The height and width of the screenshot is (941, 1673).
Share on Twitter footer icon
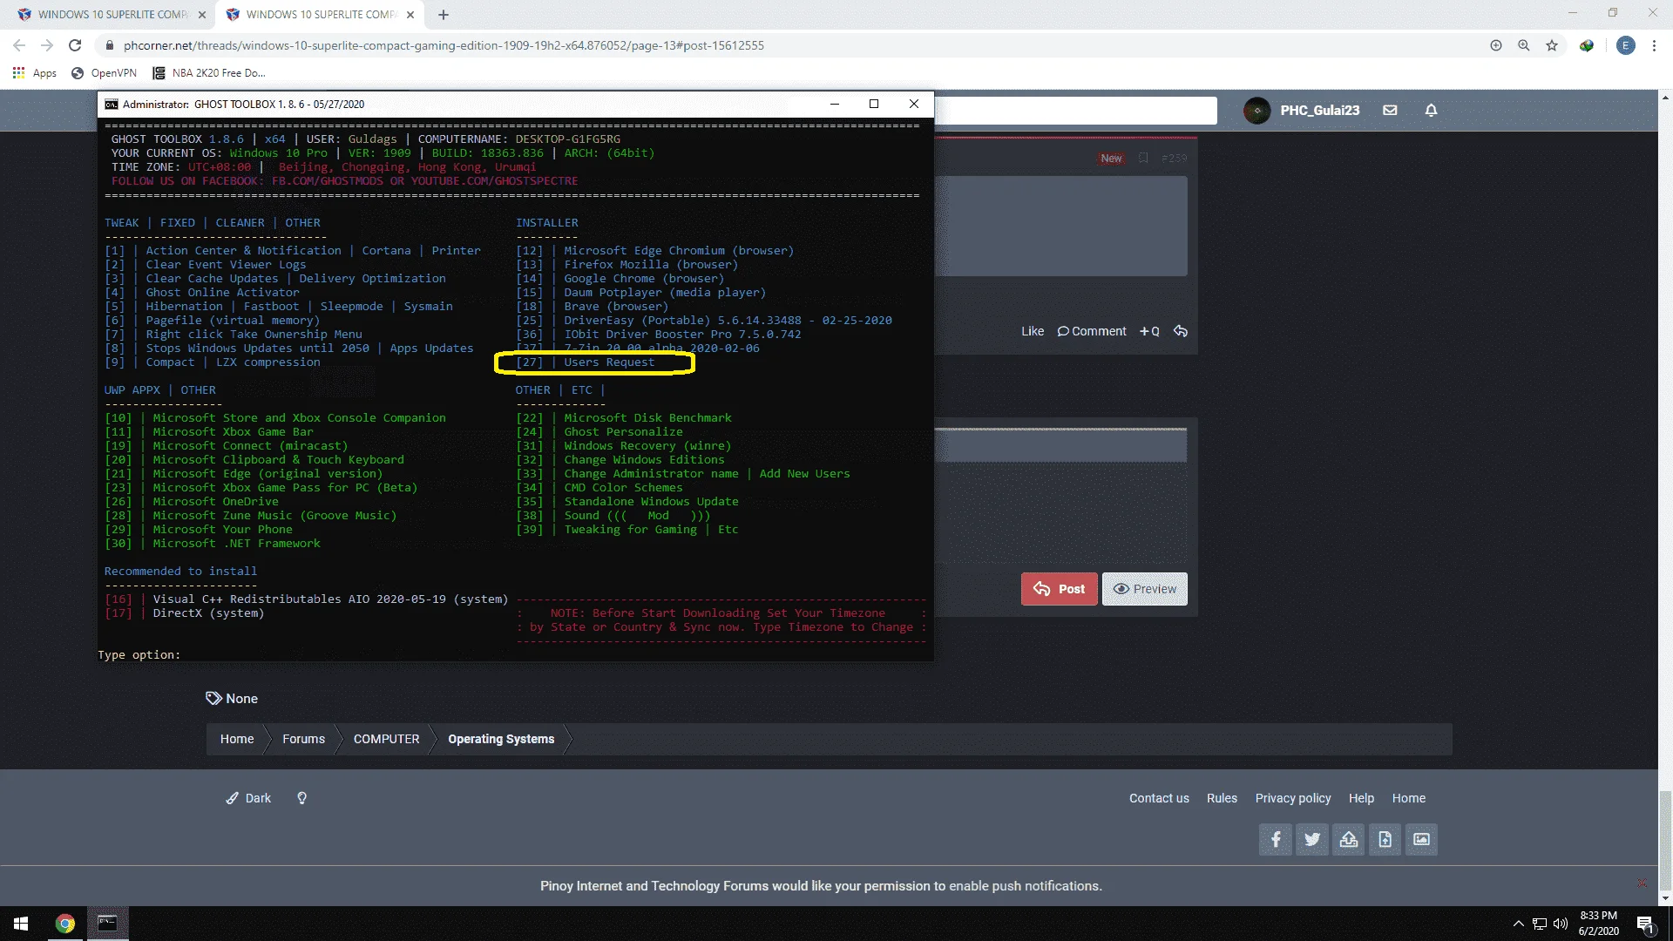click(1312, 840)
